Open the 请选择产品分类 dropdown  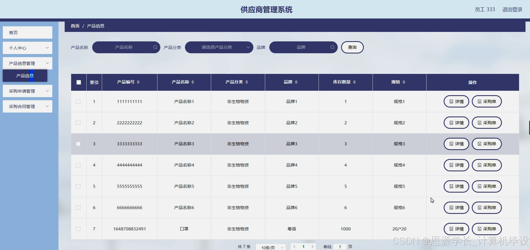219,47
